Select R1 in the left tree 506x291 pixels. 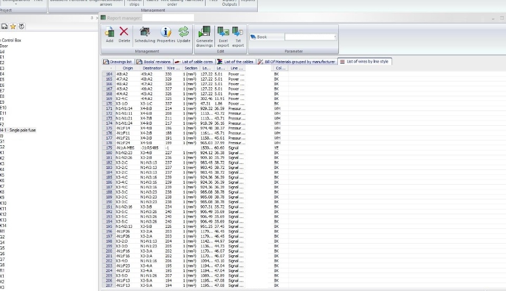pos(2,270)
